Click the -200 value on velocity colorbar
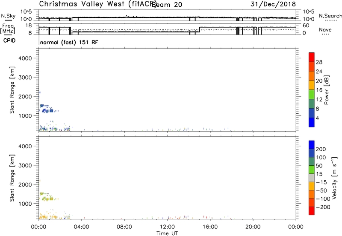The width and height of the screenshot is (342, 236). (323, 207)
